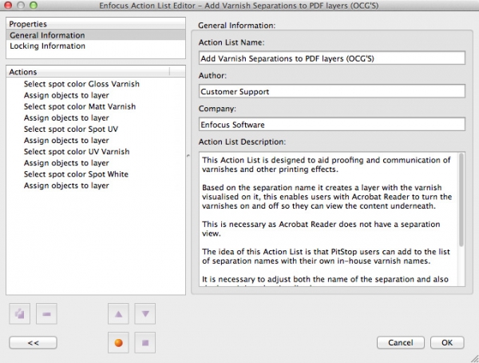Cancel the Action List Editor dialog
Viewport: 479px width, 363px height.
(x=400, y=342)
